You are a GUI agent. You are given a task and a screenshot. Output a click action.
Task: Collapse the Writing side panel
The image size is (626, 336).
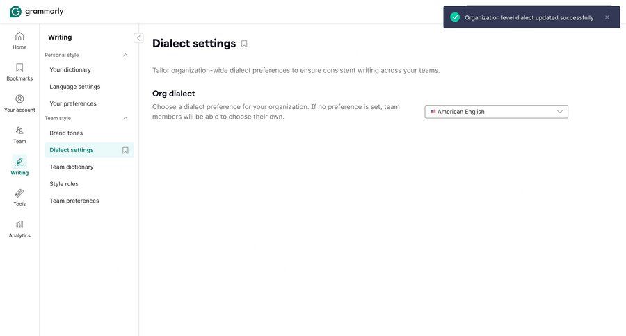tap(138, 38)
